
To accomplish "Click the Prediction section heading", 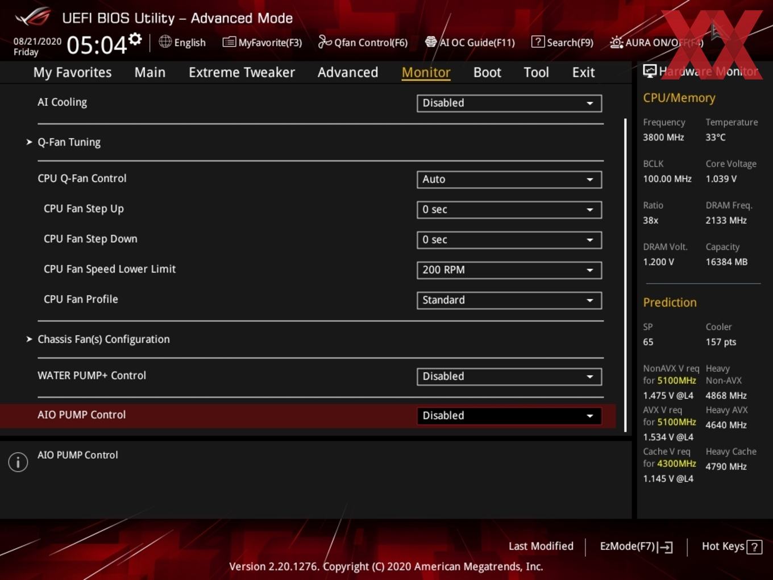I will pos(670,303).
